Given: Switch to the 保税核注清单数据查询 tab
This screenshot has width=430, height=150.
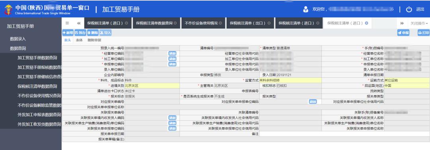Looking at the screenshot, I should [156, 23].
